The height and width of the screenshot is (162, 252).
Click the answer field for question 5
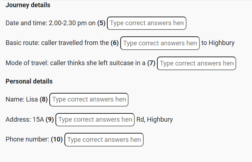(147, 23)
